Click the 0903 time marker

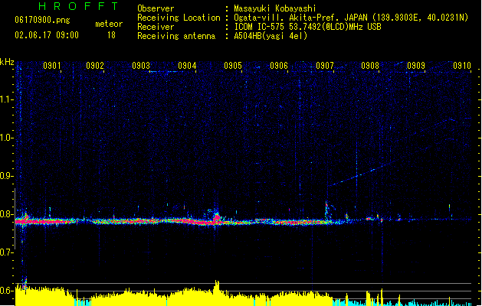(141, 66)
